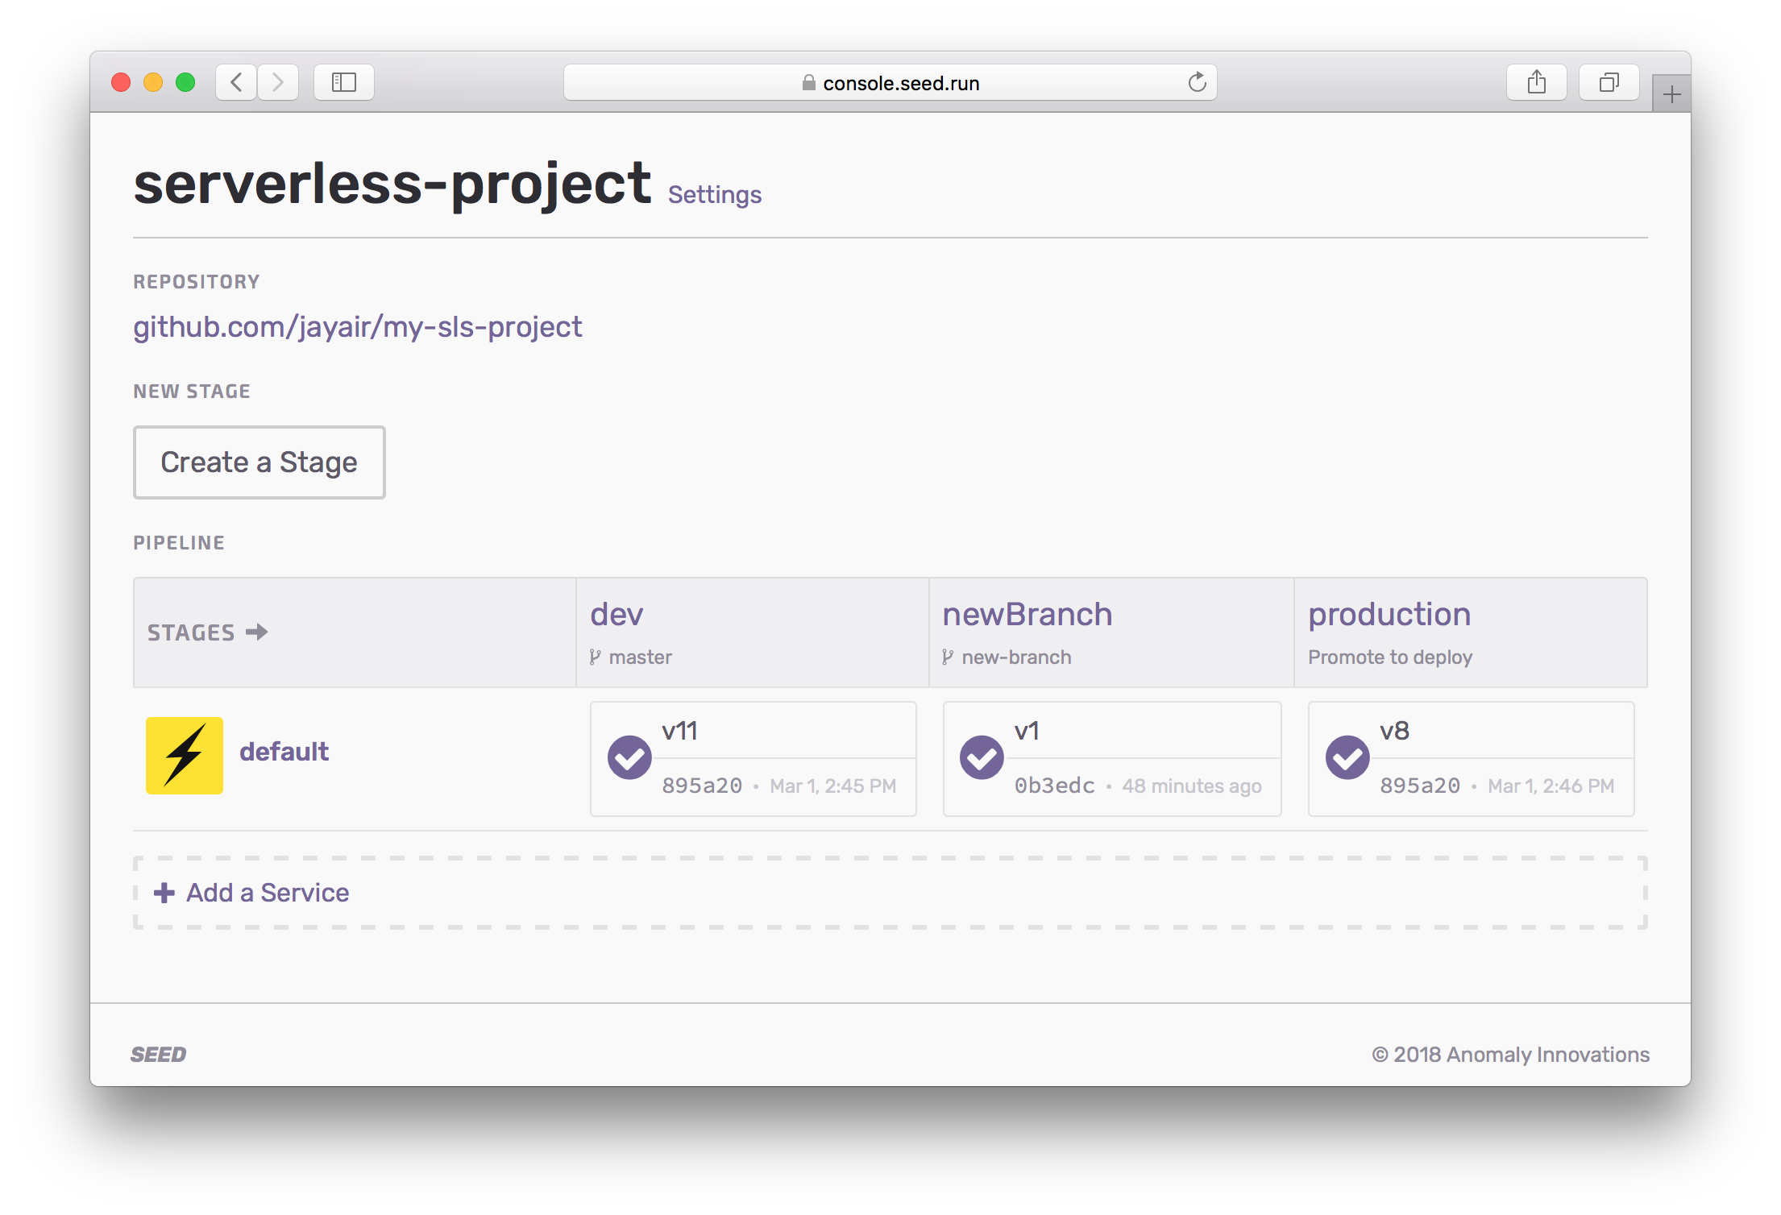Toggle the browser sidebar icon
This screenshot has width=1781, height=1215.
(344, 82)
